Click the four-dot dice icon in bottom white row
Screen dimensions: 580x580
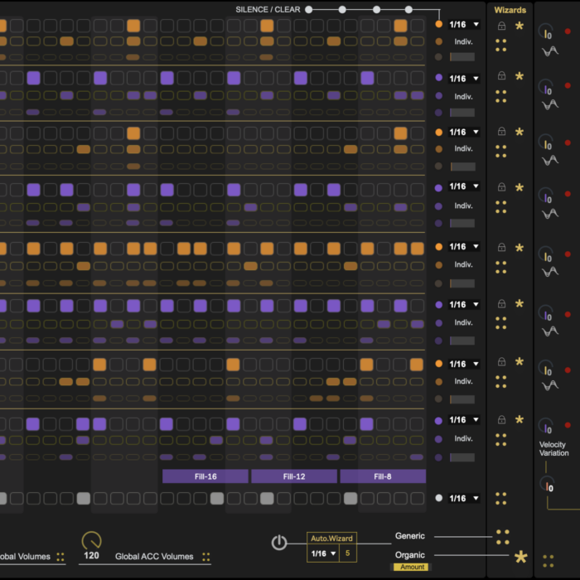(x=500, y=498)
